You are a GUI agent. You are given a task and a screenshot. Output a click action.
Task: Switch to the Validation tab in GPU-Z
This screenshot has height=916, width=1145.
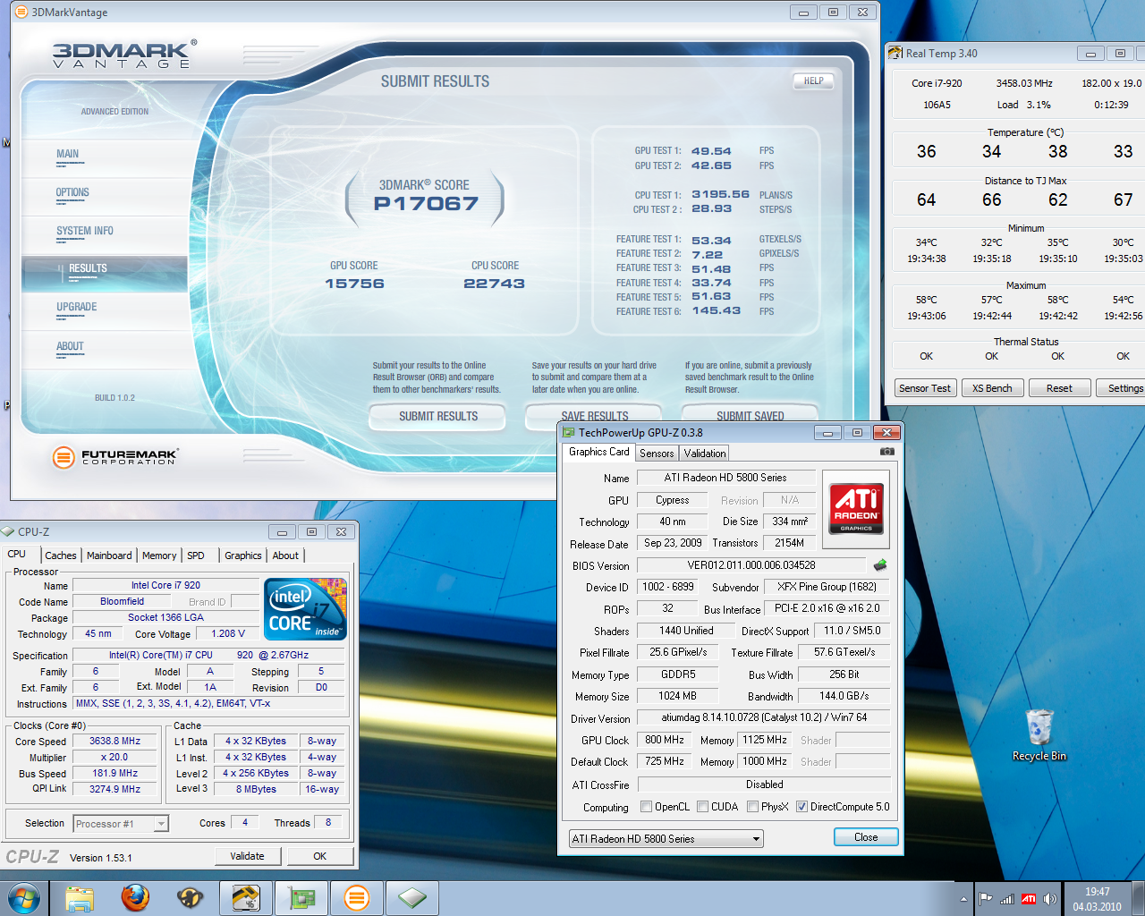[x=705, y=454]
